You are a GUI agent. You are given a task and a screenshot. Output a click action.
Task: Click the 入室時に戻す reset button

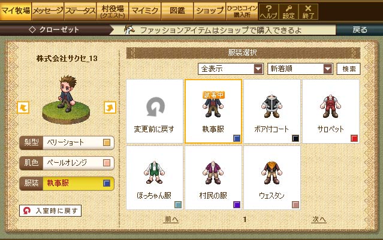[50, 211]
